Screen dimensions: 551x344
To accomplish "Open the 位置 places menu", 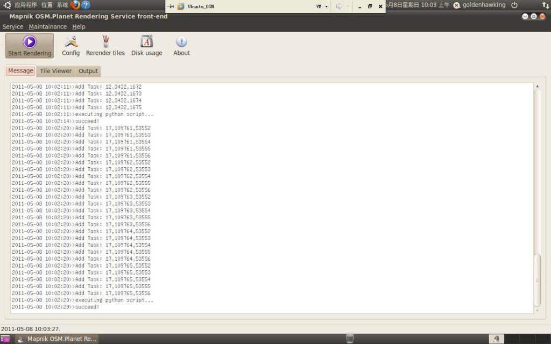I will [x=47, y=5].
